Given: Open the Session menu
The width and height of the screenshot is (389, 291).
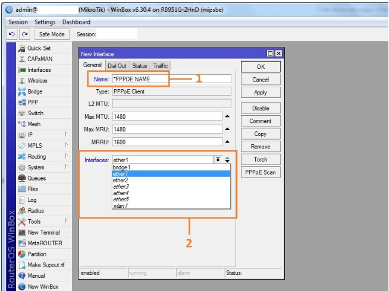Looking at the screenshot, I should (x=18, y=22).
